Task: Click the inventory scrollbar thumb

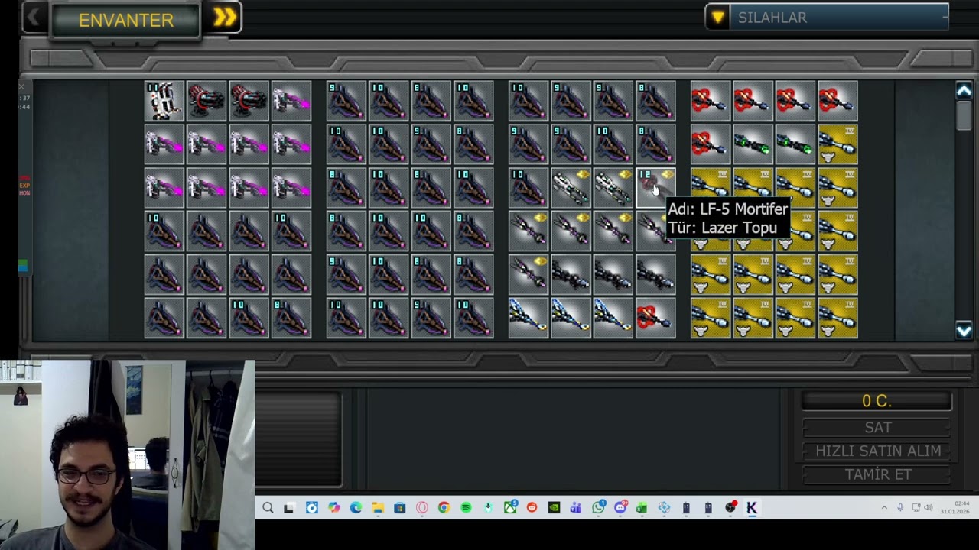Action: [964, 115]
